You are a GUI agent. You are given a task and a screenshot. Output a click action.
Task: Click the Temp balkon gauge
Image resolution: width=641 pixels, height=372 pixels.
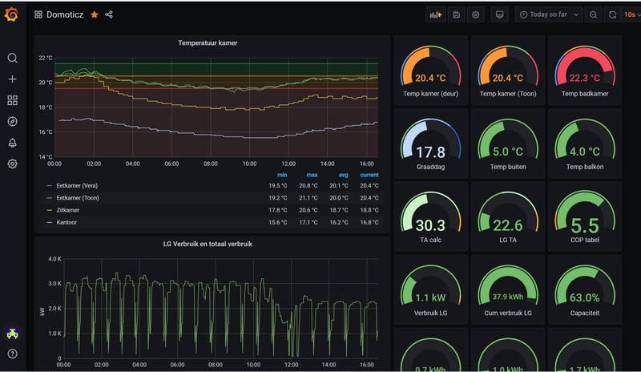[585, 144]
